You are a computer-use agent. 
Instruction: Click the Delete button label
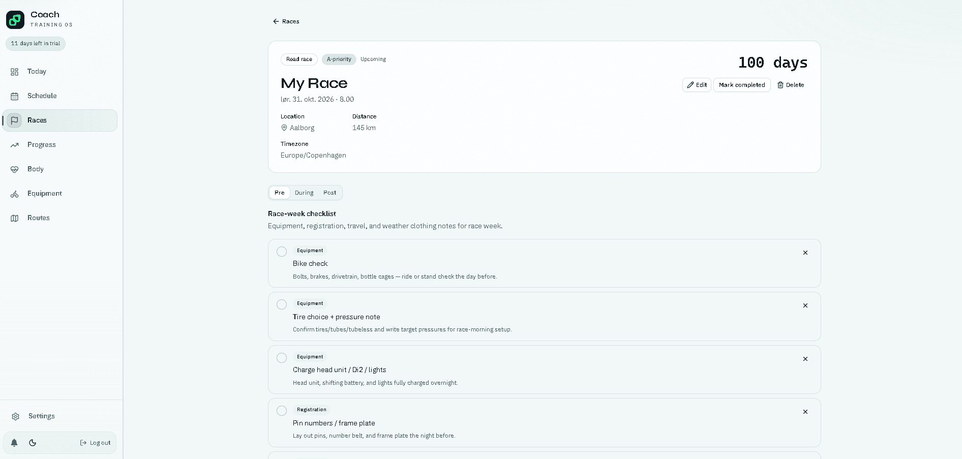click(795, 85)
